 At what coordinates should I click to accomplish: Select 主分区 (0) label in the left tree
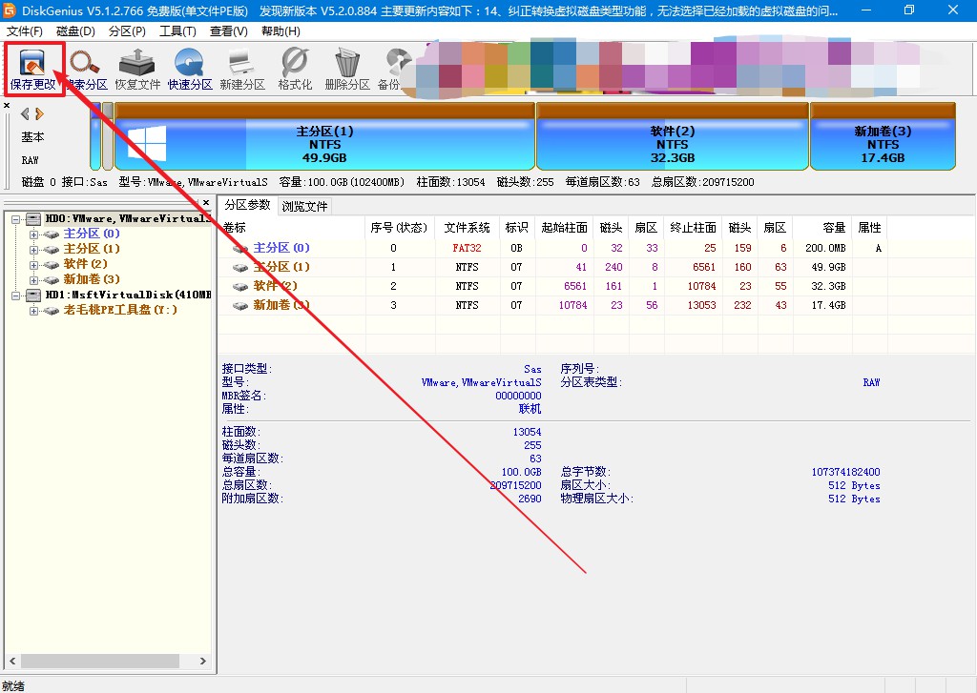[92, 234]
